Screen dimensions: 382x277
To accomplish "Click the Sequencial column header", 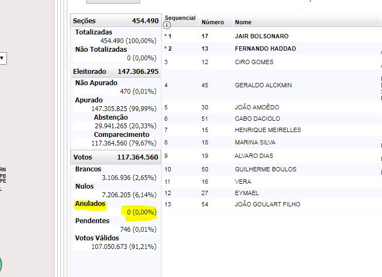I will tap(180, 18).
